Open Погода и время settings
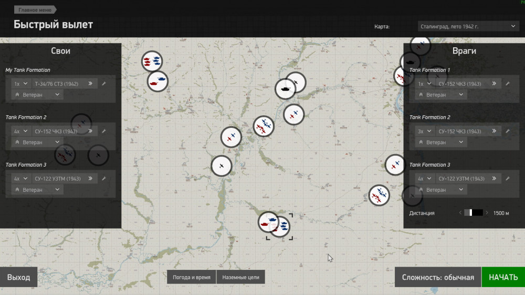The width and height of the screenshot is (525, 295). 192,277
